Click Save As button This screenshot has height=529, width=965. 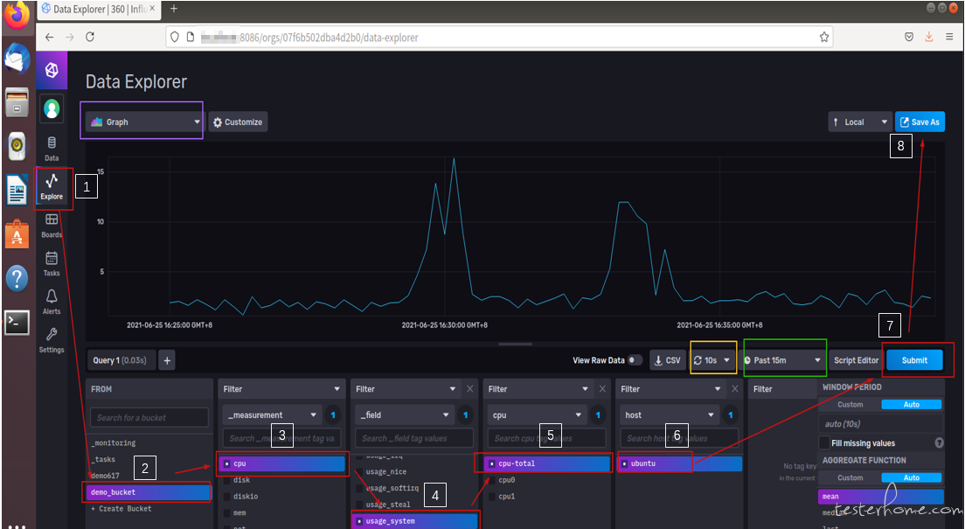(920, 122)
